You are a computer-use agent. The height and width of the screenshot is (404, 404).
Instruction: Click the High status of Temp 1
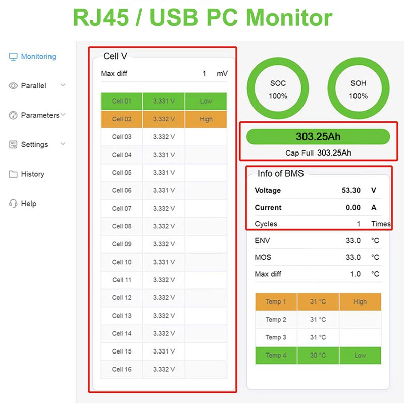360,301
